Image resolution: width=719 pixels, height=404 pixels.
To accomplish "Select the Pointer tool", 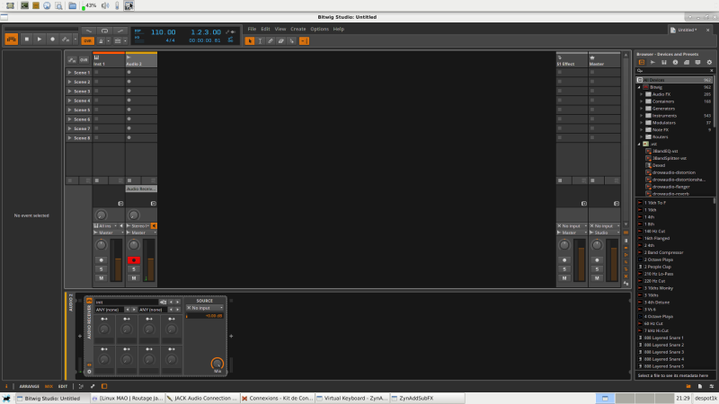I will click(x=250, y=40).
